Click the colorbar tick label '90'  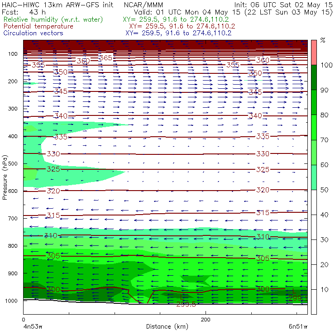pyautogui.click(x=324, y=90)
